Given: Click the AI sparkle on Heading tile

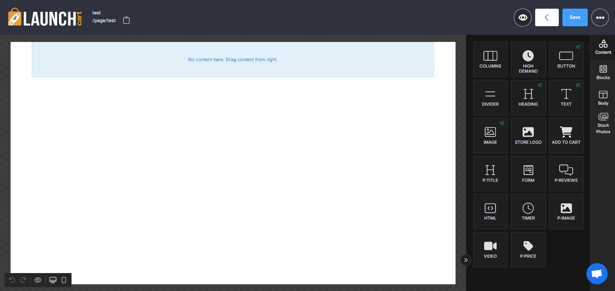Looking at the screenshot, I should coord(540,85).
